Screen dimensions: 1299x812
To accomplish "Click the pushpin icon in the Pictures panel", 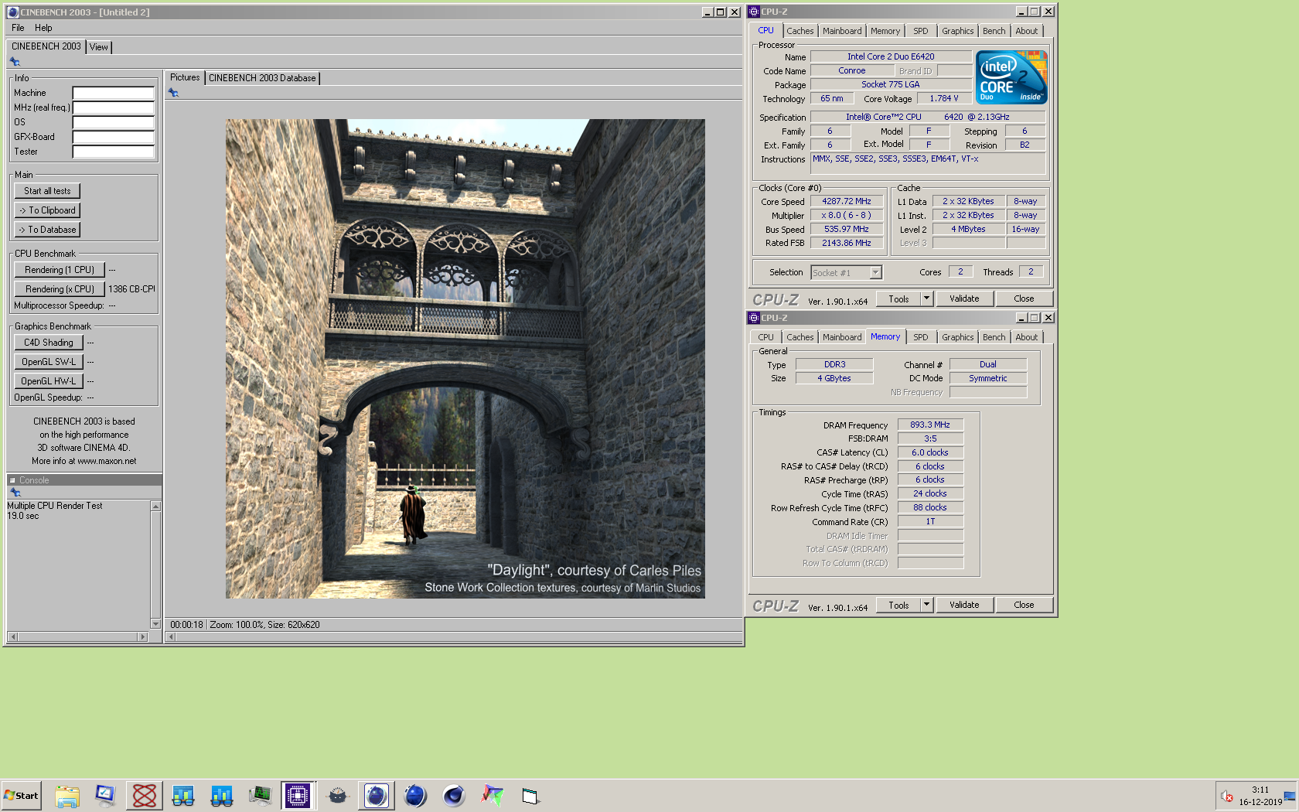I will pyautogui.click(x=173, y=93).
